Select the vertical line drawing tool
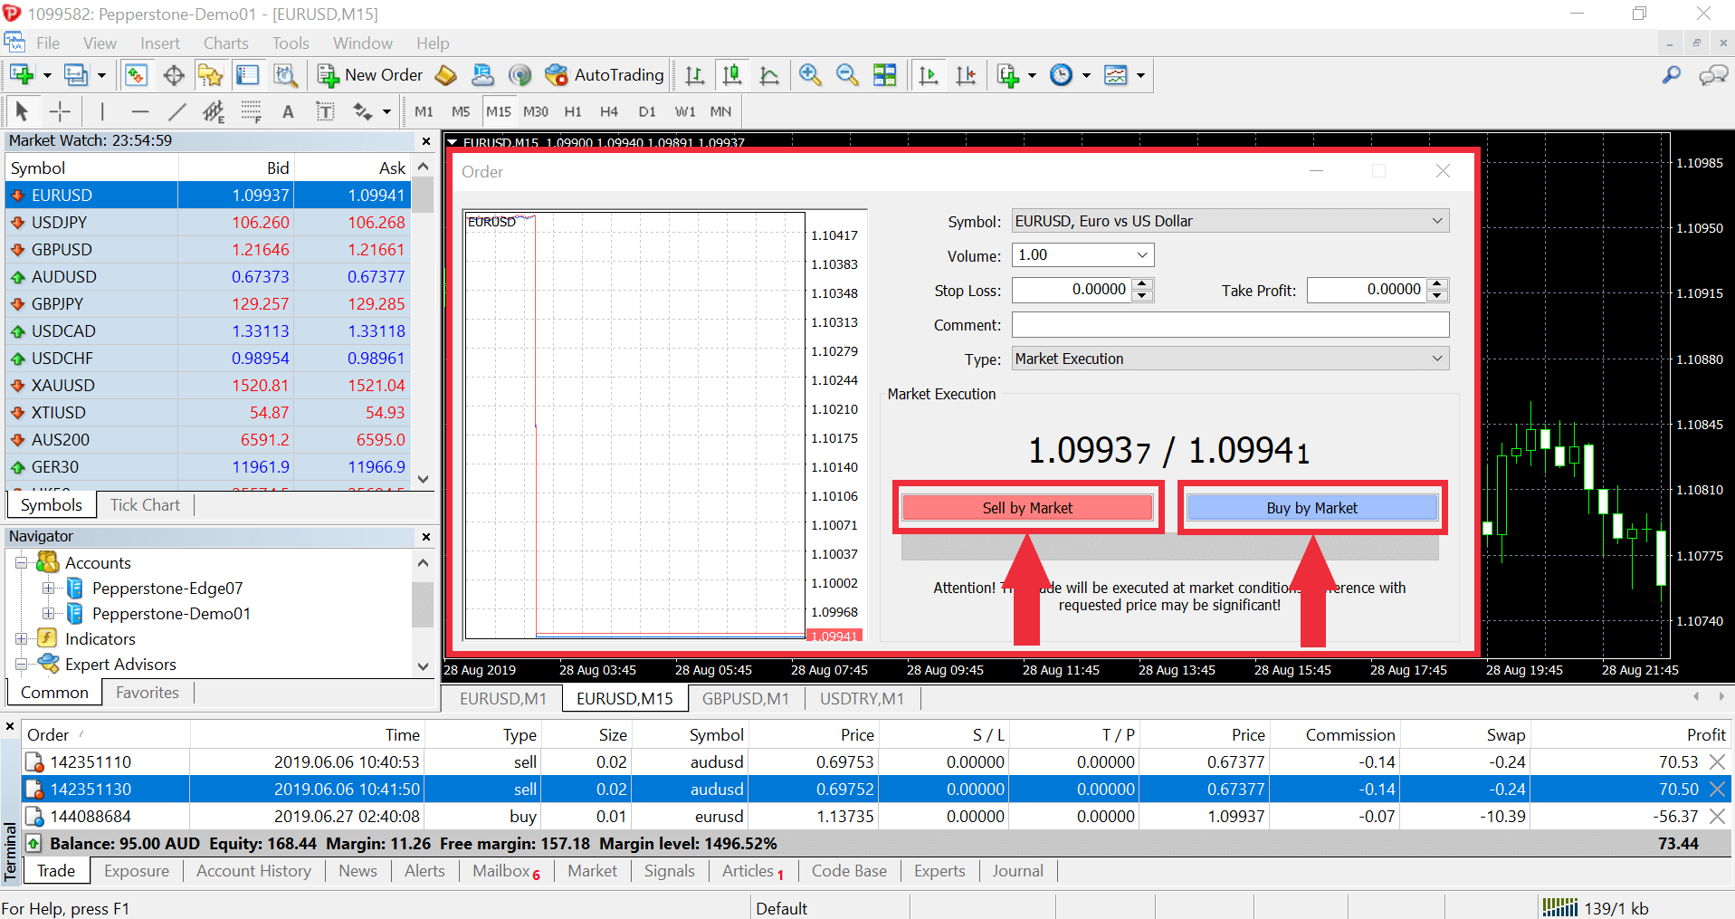The width and height of the screenshot is (1735, 919). pos(102,111)
